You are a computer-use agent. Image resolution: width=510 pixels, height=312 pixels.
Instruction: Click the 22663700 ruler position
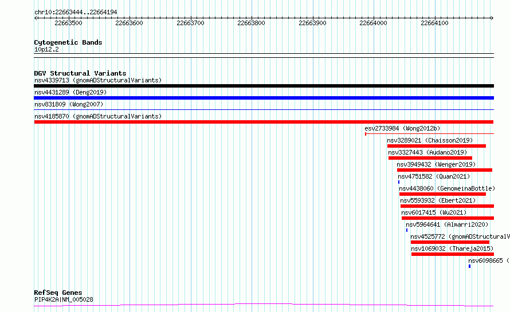190,23
